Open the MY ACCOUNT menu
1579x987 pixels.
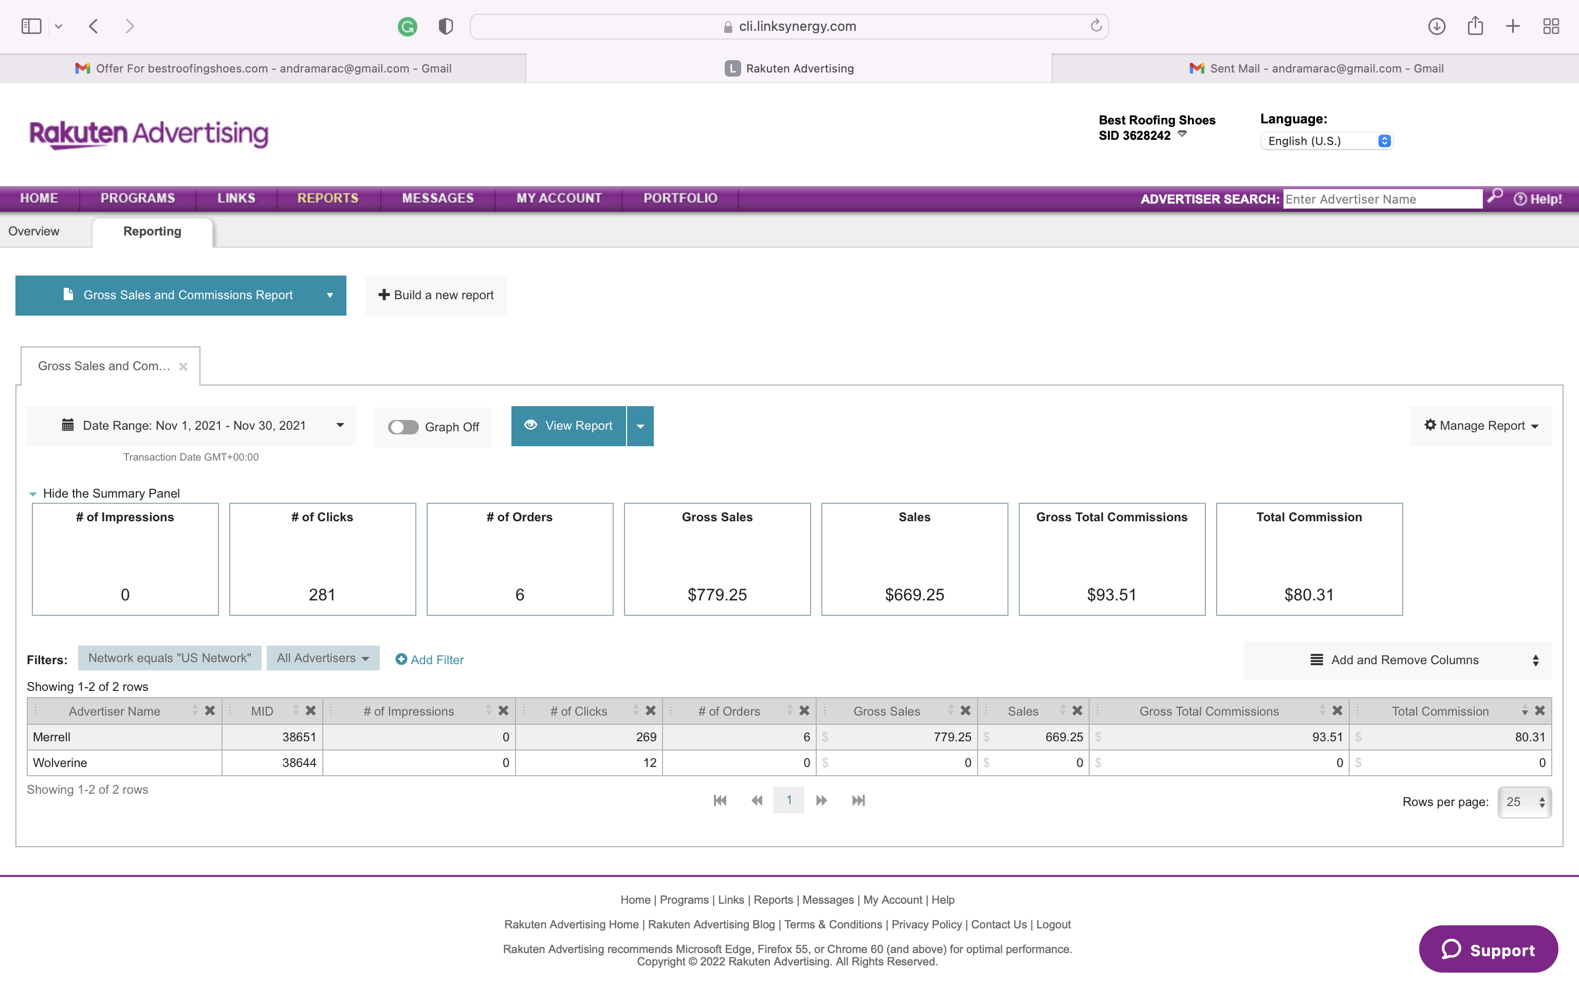tap(559, 198)
